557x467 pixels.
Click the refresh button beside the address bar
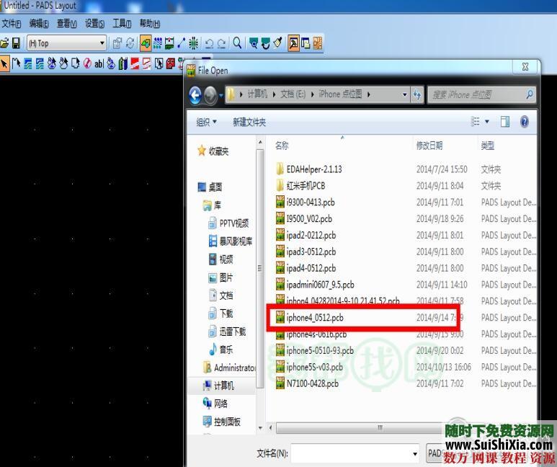[417, 94]
